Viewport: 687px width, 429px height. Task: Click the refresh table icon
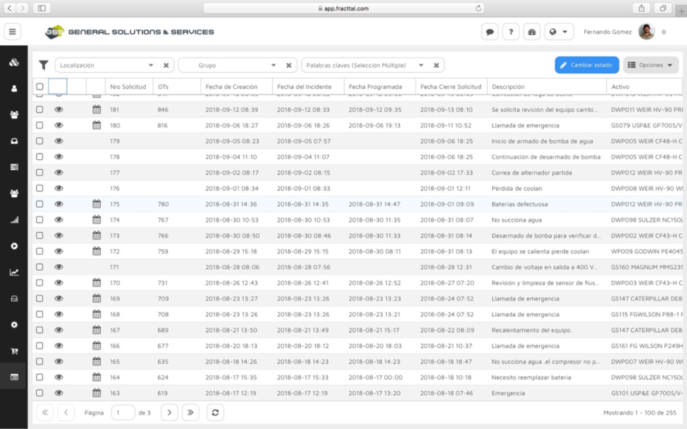pyautogui.click(x=215, y=413)
